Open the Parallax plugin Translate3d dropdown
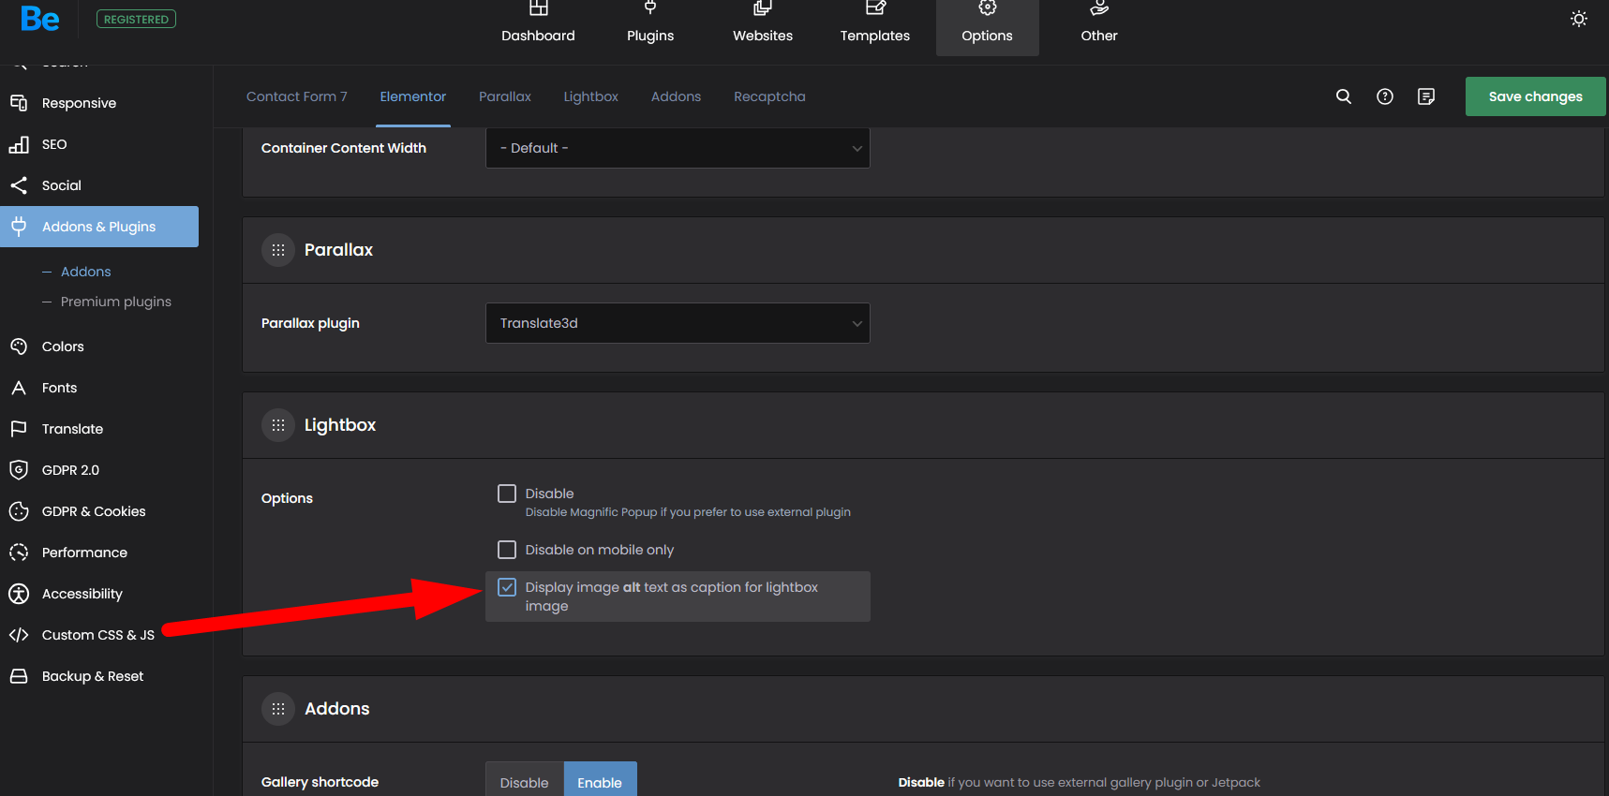The image size is (1609, 796). click(677, 323)
